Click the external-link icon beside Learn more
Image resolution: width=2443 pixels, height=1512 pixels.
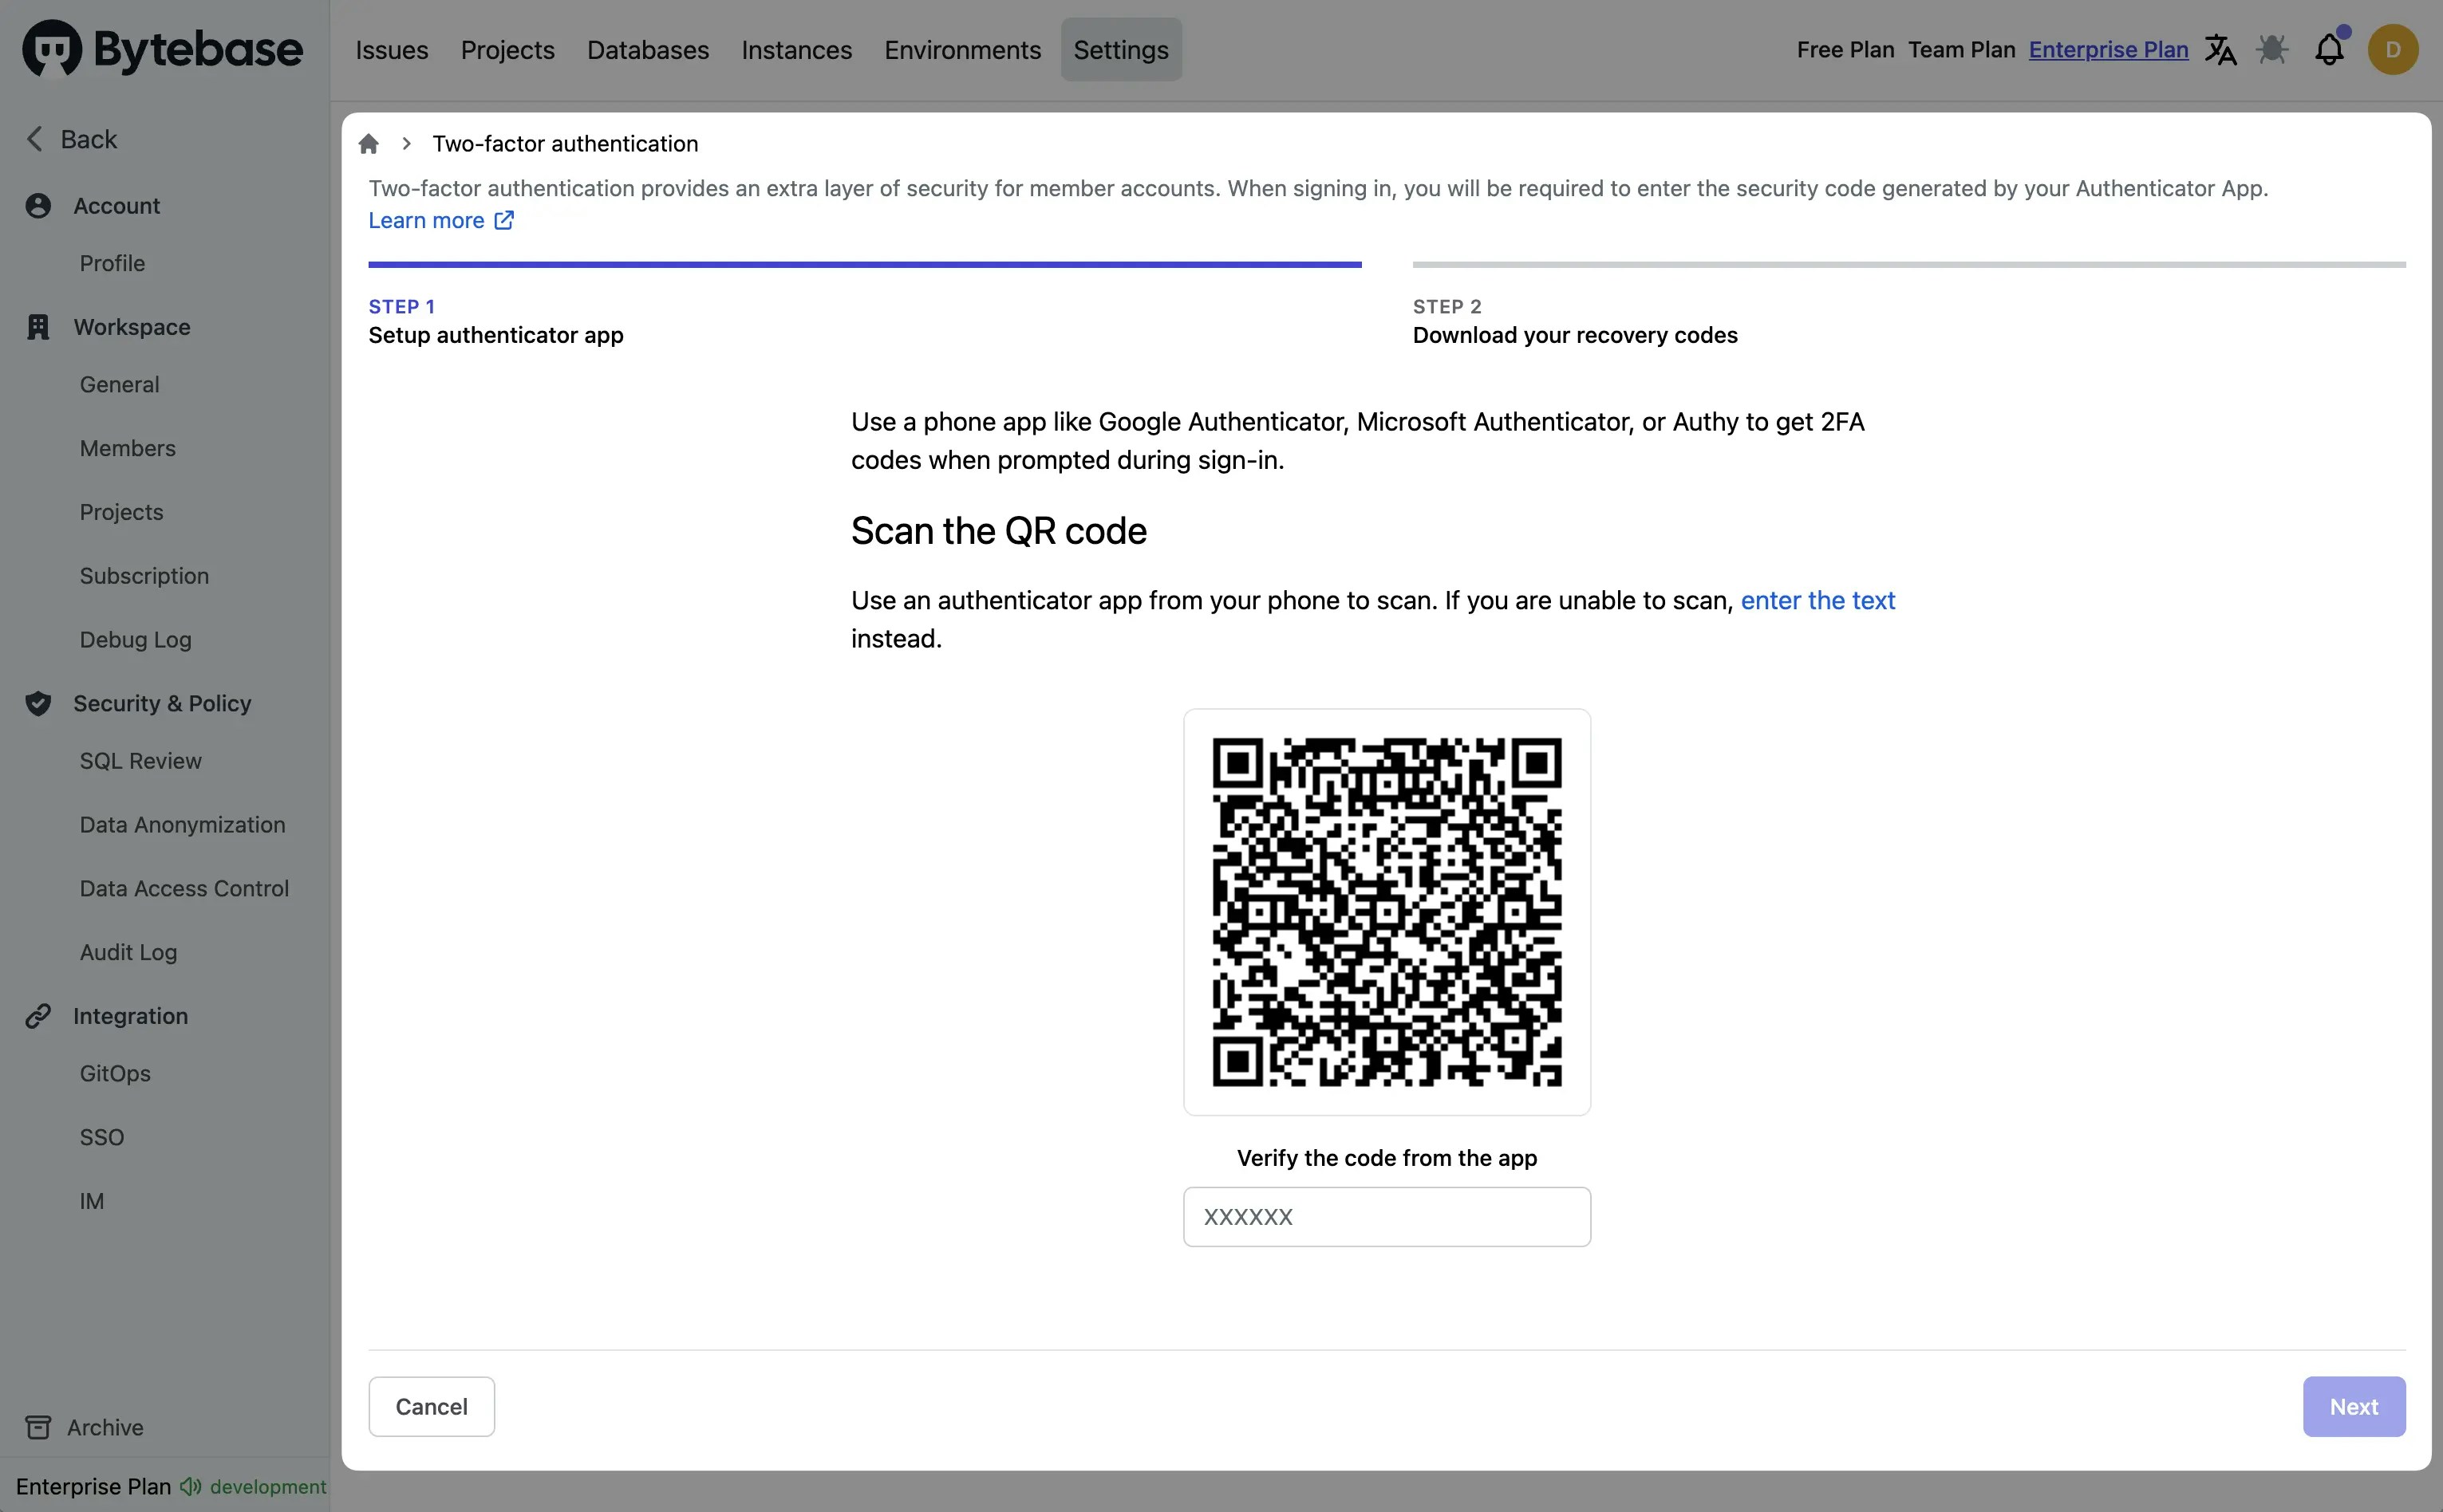click(x=503, y=220)
